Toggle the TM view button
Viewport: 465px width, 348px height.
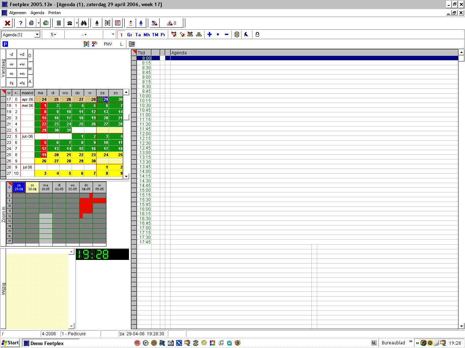(x=155, y=35)
